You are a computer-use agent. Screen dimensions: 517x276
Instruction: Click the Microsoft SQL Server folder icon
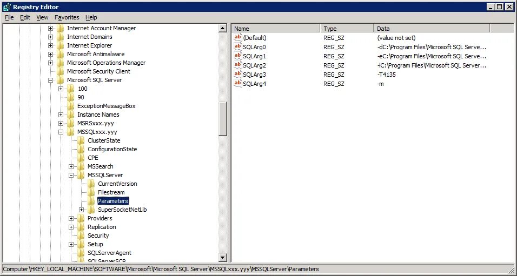pyautogui.click(x=61, y=80)
